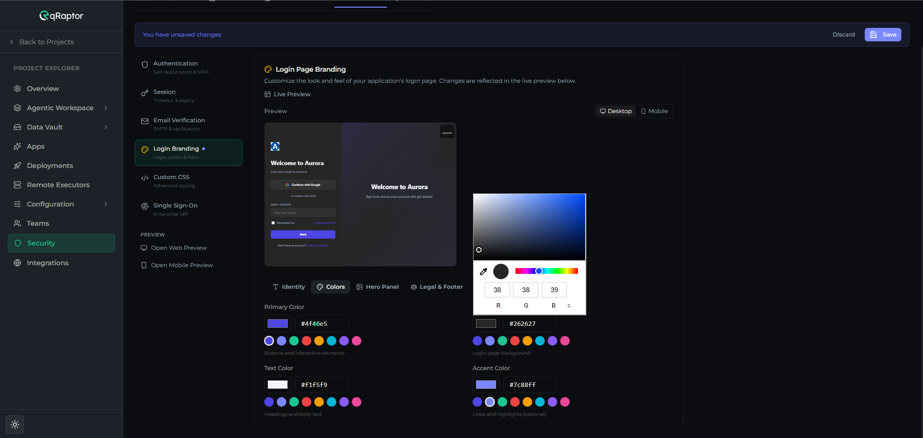923x438 pixels.
Task: Click the Primary Color hex input #4f46e5
Action: [321, 323]
